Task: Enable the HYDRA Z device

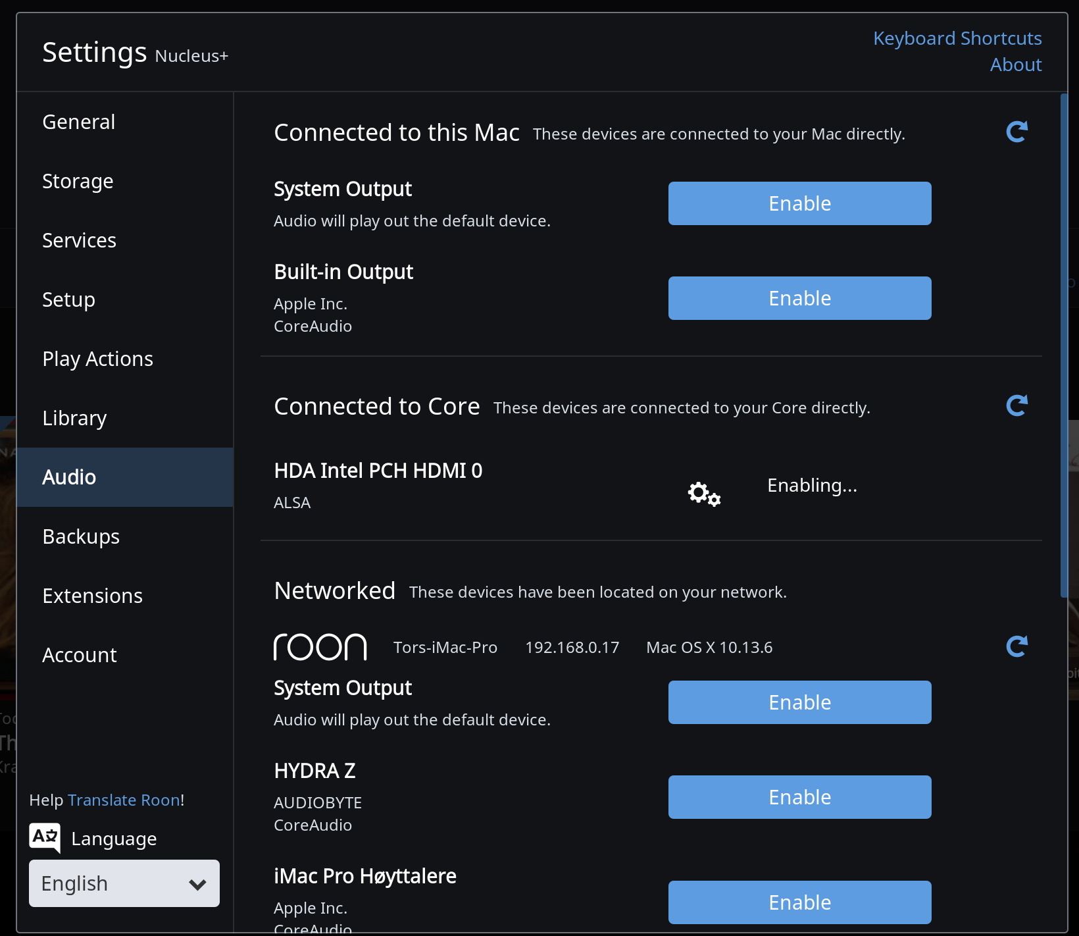Action: pos(800,797)
